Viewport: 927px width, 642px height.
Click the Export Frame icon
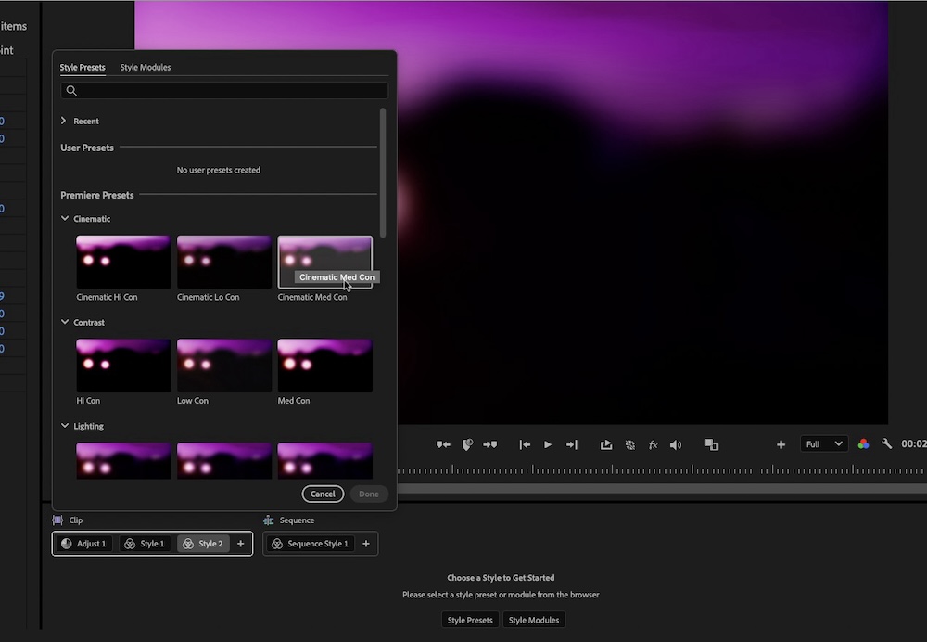tap(606, 444)
